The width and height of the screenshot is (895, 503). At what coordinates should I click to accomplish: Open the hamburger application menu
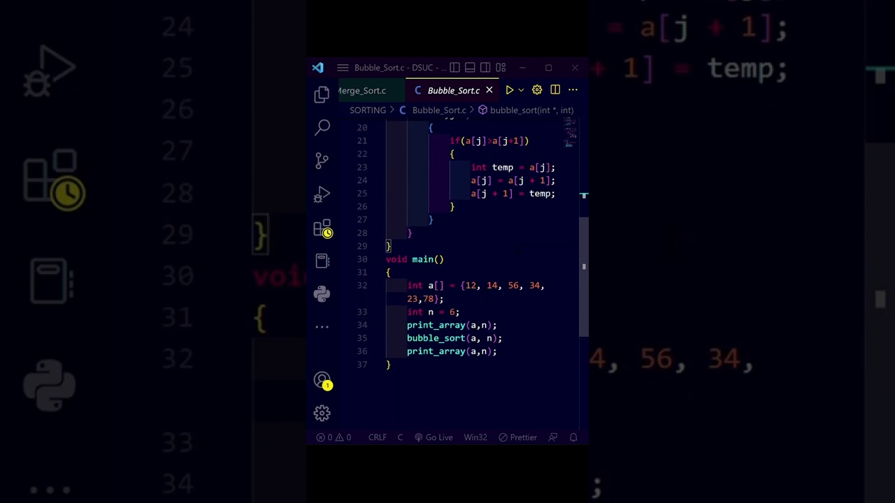pyautogui.click(x=343, y=68)
